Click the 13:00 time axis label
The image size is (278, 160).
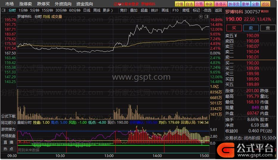(109, 156)
